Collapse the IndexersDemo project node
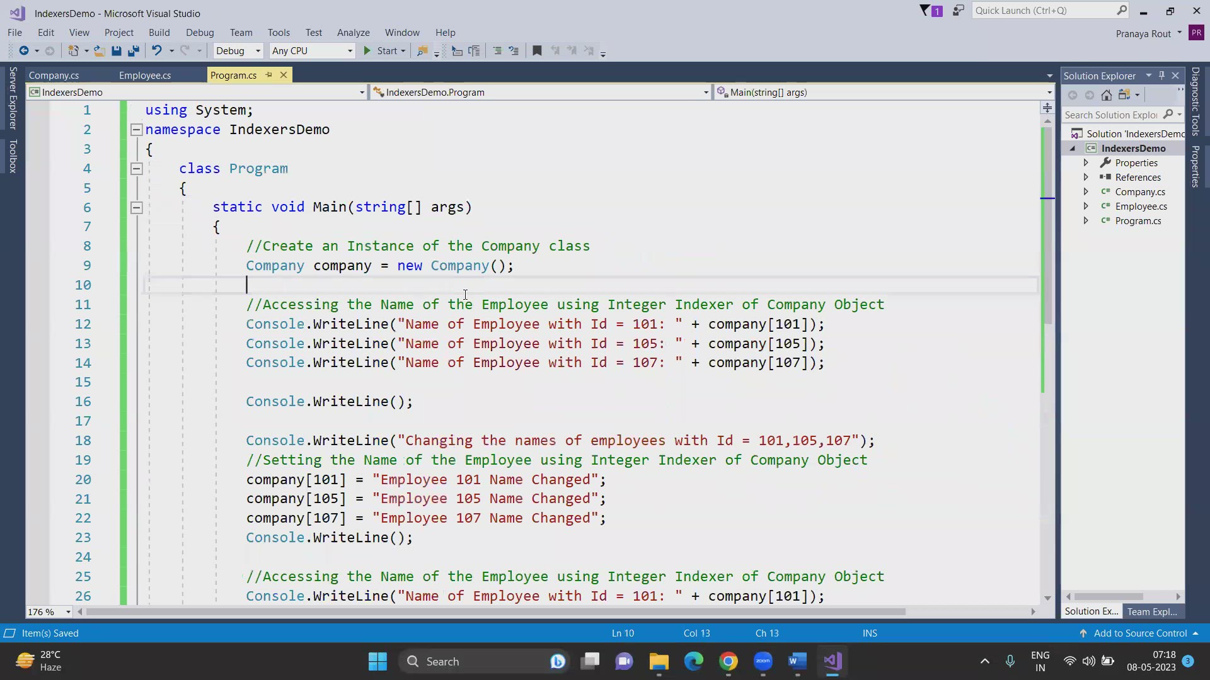Viewport: 1210px width, 680px height. [x=1073, y=149]
